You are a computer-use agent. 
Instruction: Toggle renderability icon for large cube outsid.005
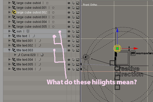[x=78, y=27]
